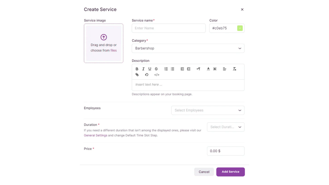Toggle bold formatting in description editor
Viewport: 329px width, 185px height.
click(x=137, y=69)
